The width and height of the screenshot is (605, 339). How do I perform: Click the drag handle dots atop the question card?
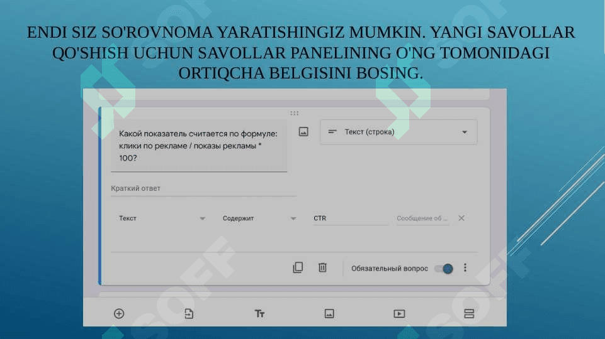295,113
